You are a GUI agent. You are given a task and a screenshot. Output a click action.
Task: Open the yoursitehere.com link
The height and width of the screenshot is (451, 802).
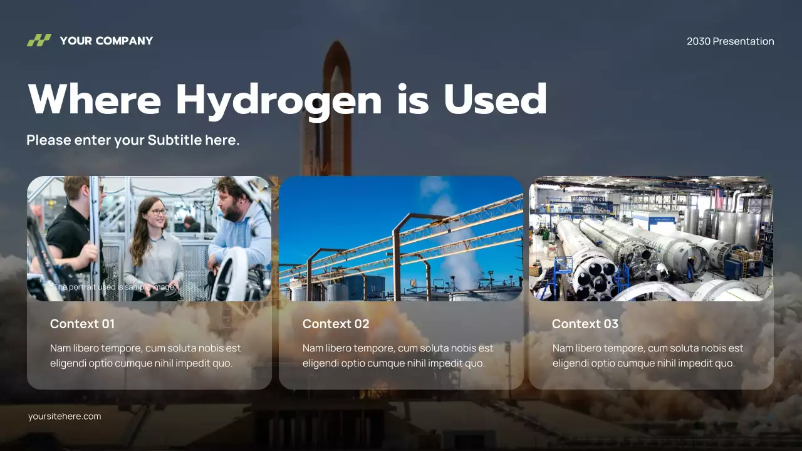pyautogui.click(x=65, y=416)
